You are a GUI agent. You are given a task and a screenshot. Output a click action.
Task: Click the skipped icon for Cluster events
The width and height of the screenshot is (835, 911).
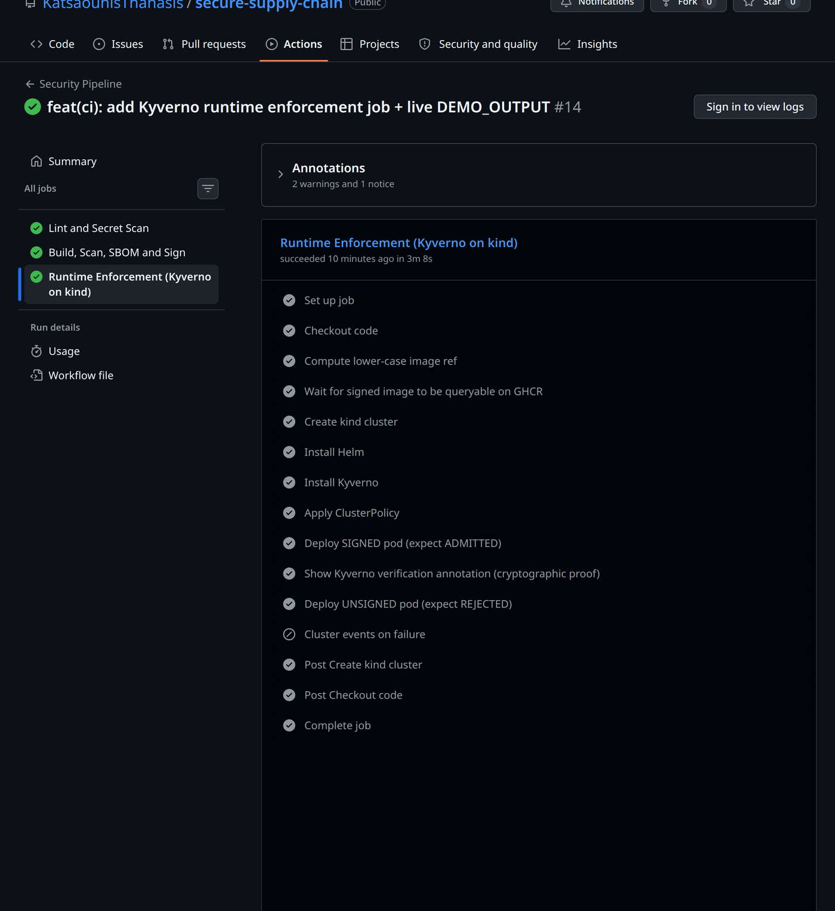coord(289,634)
